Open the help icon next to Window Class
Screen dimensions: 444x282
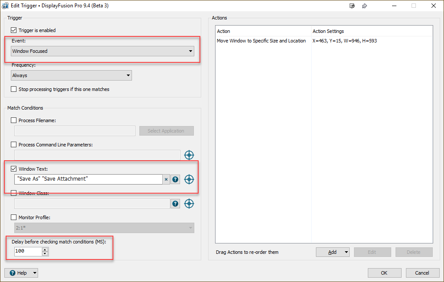(175, 204)
